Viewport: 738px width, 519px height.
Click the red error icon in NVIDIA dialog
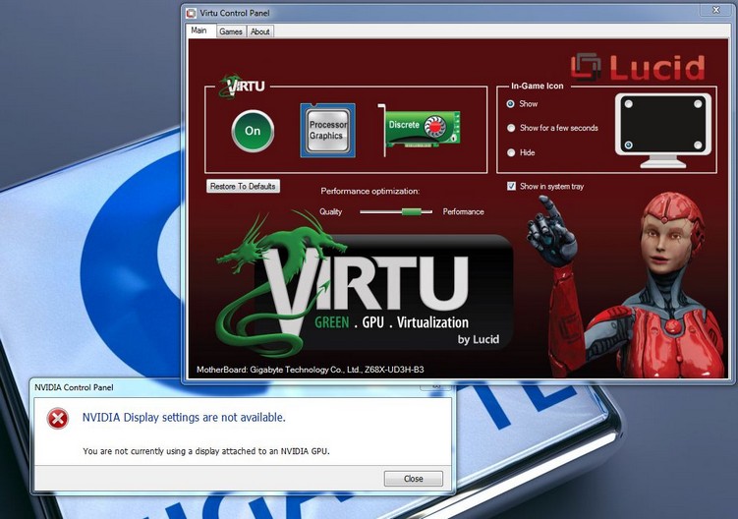click(x=58, y=418)
